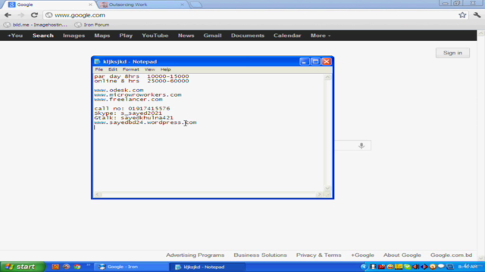Click Notepad vertical scrollbar up arrow
This screenshot has width=485, height=272.
(327, 77)
